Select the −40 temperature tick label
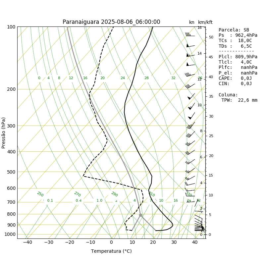 tap(27, 242)
